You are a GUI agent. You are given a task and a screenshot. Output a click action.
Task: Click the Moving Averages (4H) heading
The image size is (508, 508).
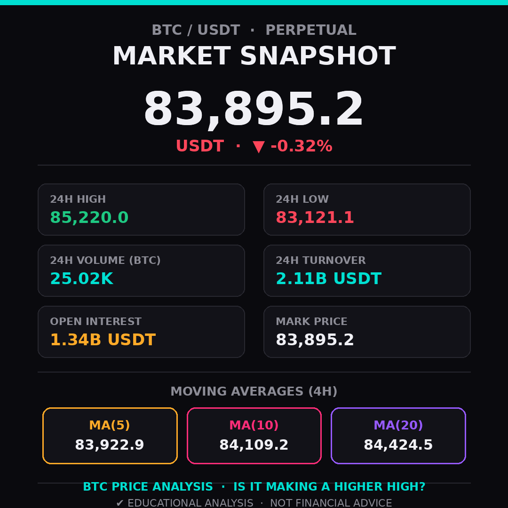[254, 391]
